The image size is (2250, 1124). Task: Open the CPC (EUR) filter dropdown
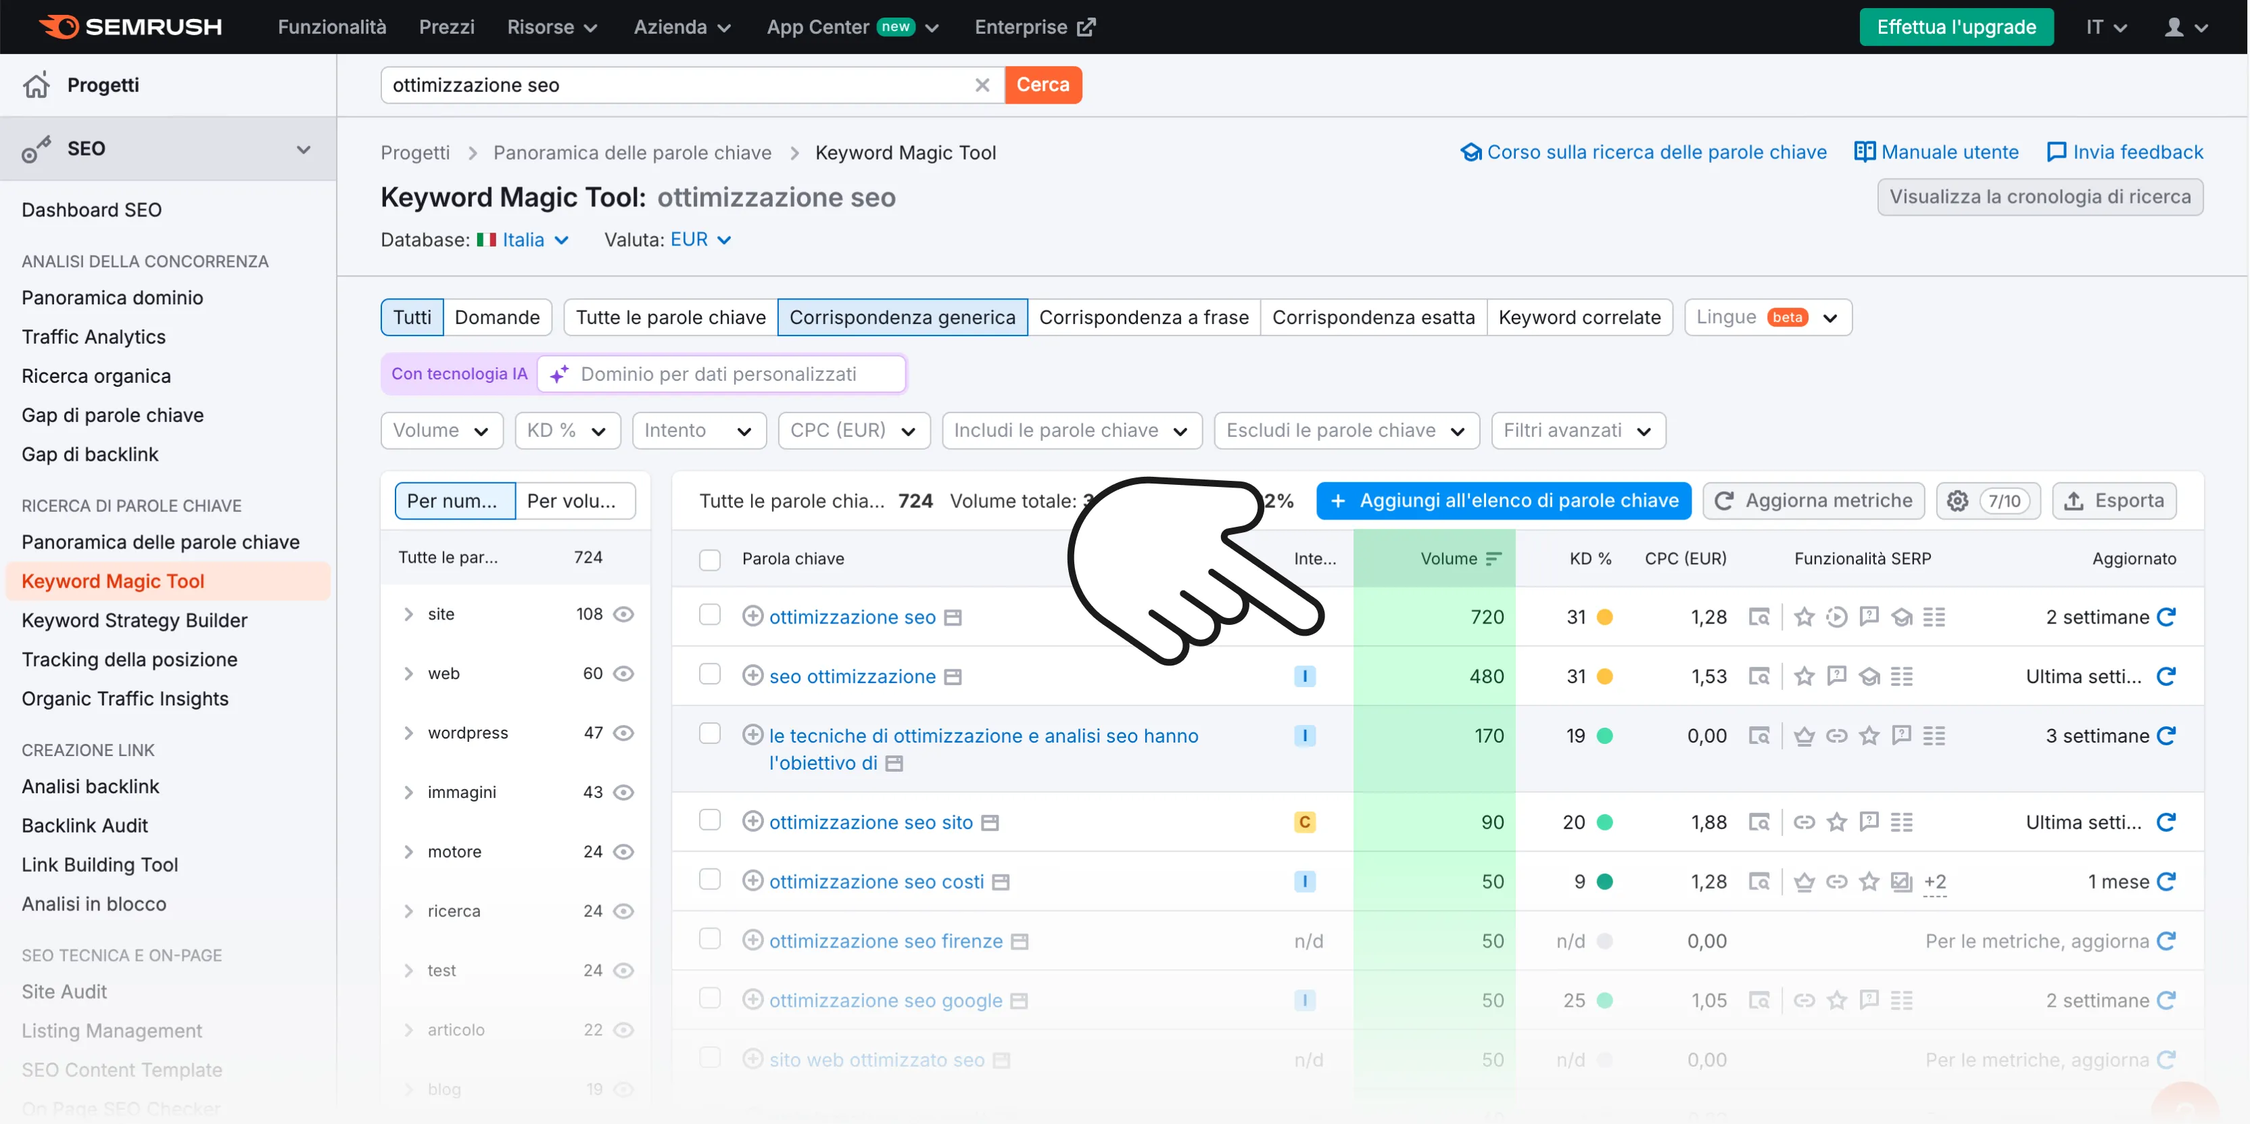click(855, 431)
